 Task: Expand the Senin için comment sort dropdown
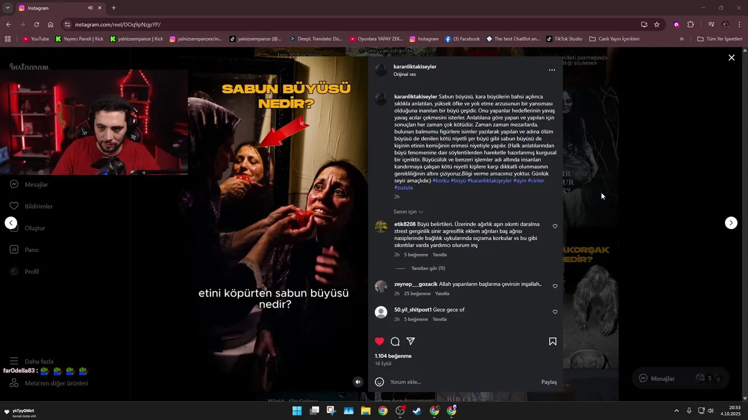coord(408,212)
